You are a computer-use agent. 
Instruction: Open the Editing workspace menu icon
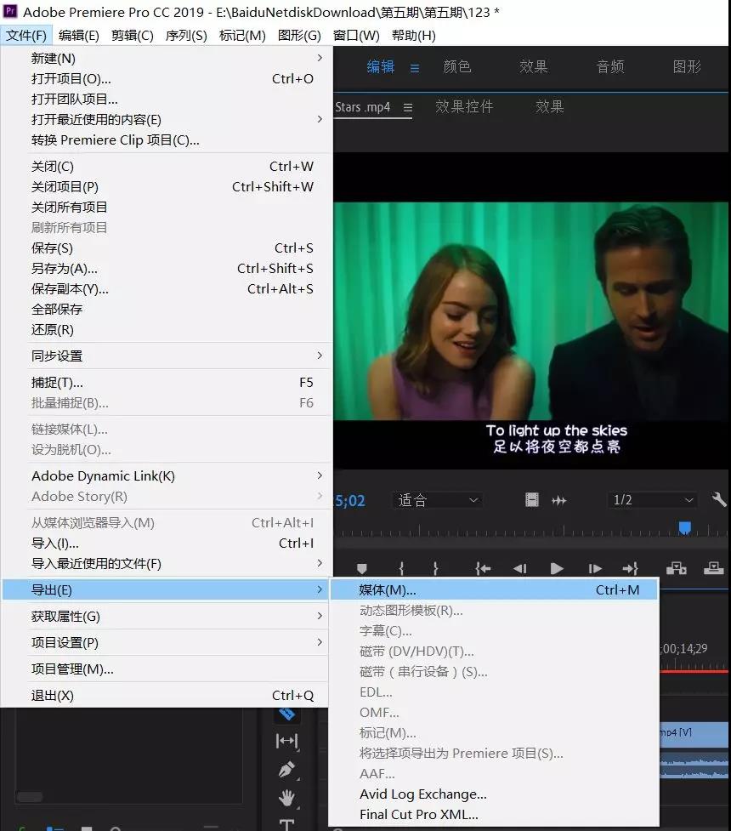click(415, 68)
